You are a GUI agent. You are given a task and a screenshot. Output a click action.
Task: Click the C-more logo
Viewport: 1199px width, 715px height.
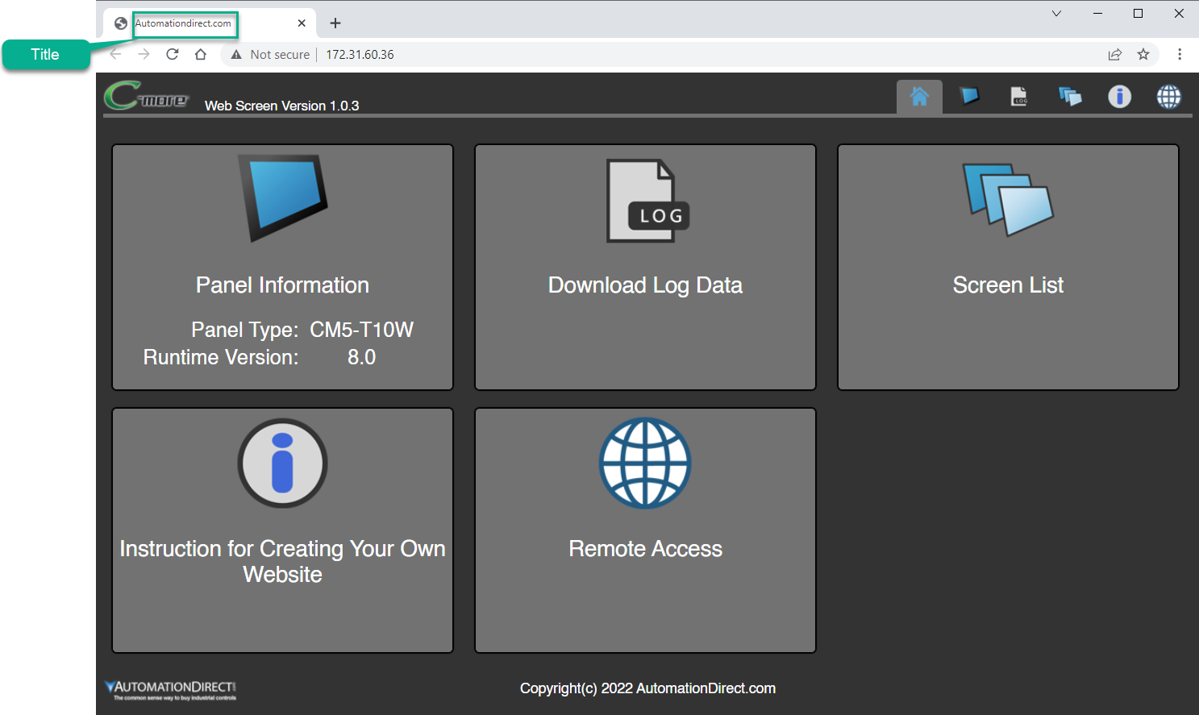[146, 95]
